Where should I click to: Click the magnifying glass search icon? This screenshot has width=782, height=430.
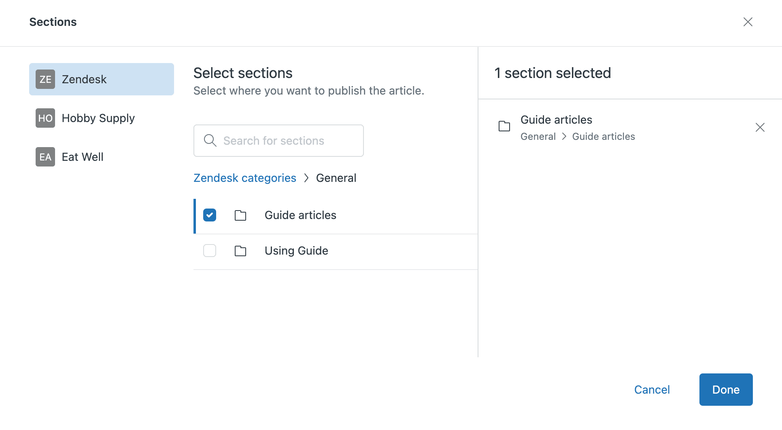[210, 140]
